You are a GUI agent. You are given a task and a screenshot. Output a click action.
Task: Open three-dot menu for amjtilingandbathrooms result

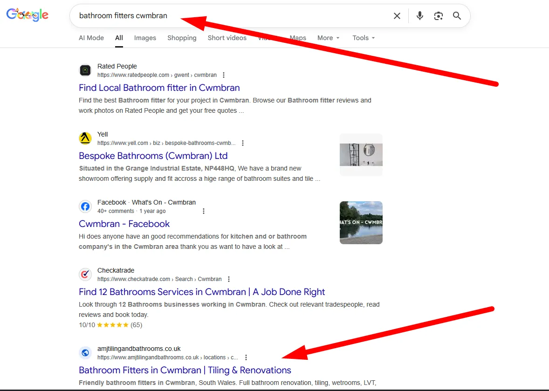coord(246,357)
